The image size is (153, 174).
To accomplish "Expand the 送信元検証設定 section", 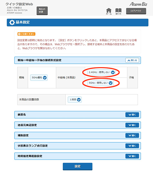I will tap(132, 125).
